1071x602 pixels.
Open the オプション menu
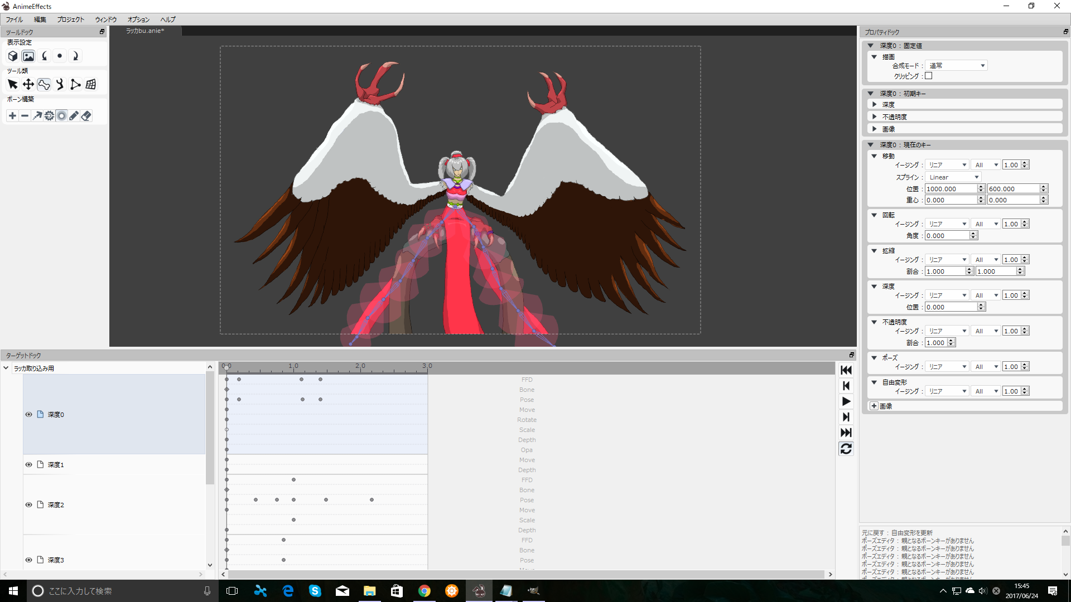point(138,20)
